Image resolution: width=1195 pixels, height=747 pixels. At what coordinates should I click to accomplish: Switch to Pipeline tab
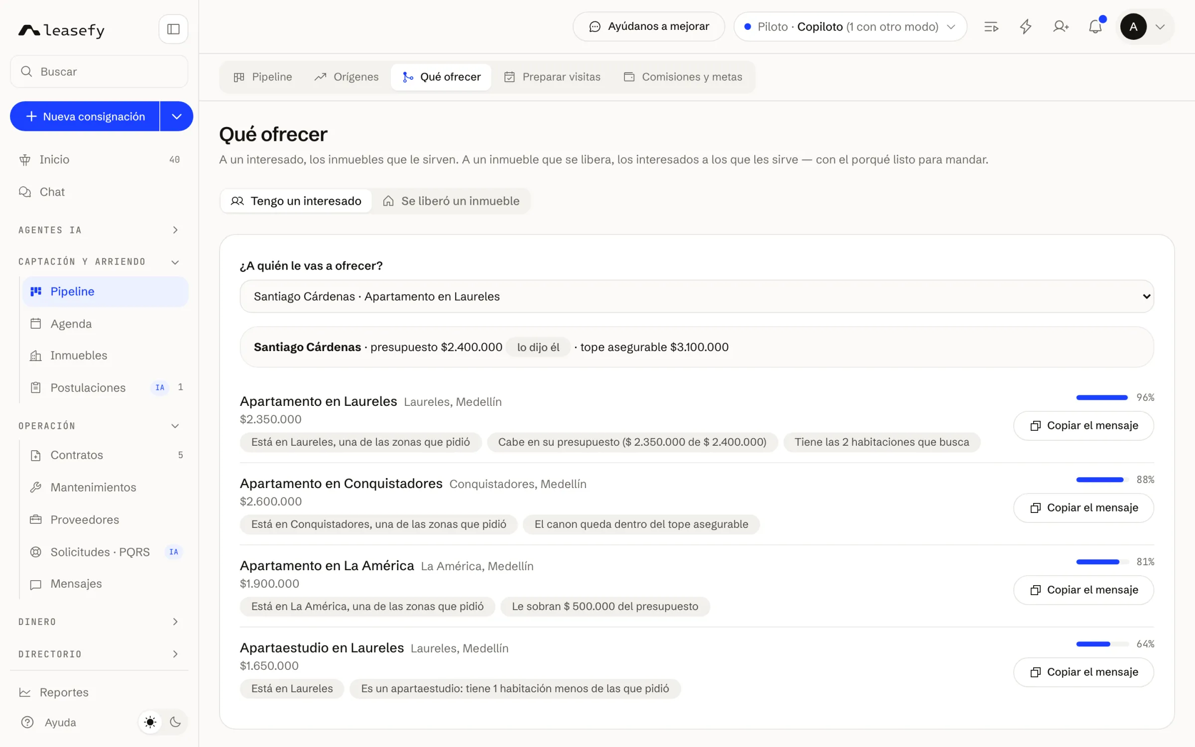[263, 77]
